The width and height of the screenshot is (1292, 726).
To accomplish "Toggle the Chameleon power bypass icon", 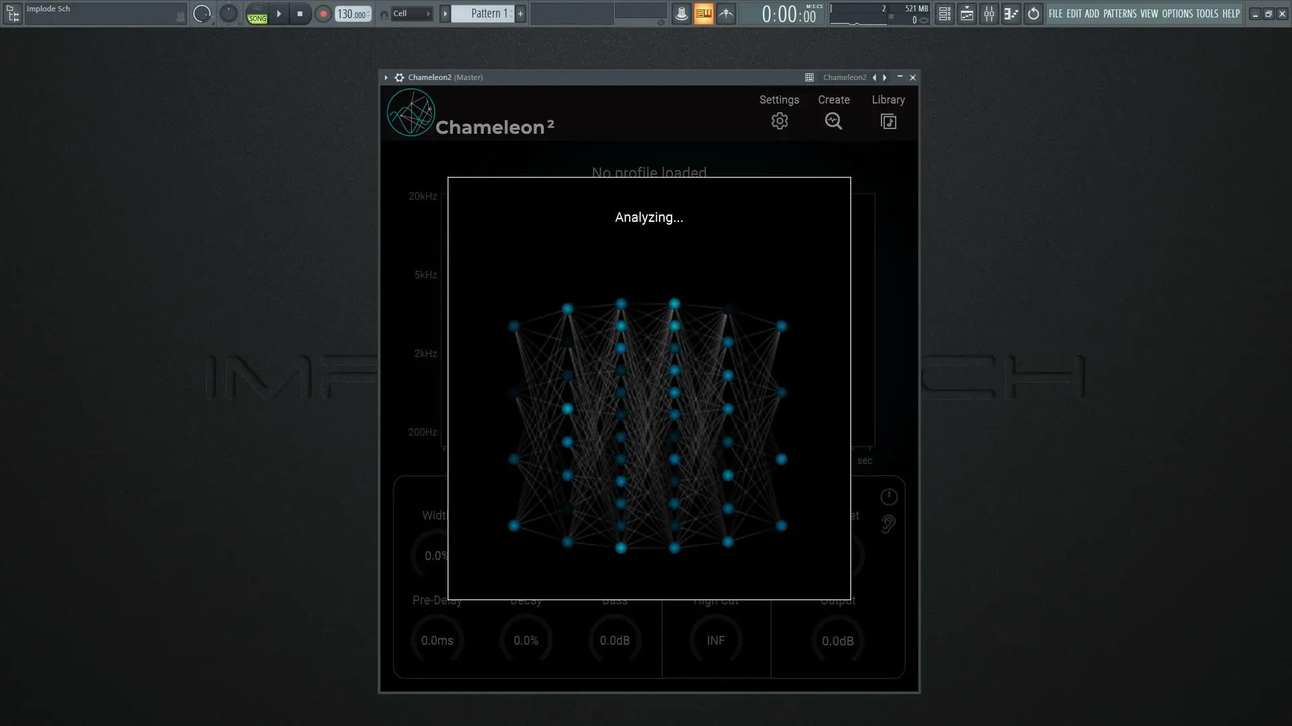I will click(888, 497).
